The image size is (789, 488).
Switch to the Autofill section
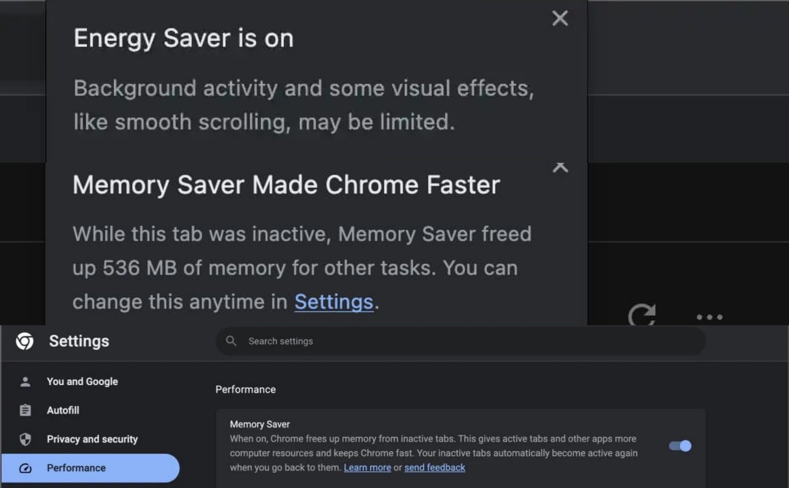click(63, 410)
